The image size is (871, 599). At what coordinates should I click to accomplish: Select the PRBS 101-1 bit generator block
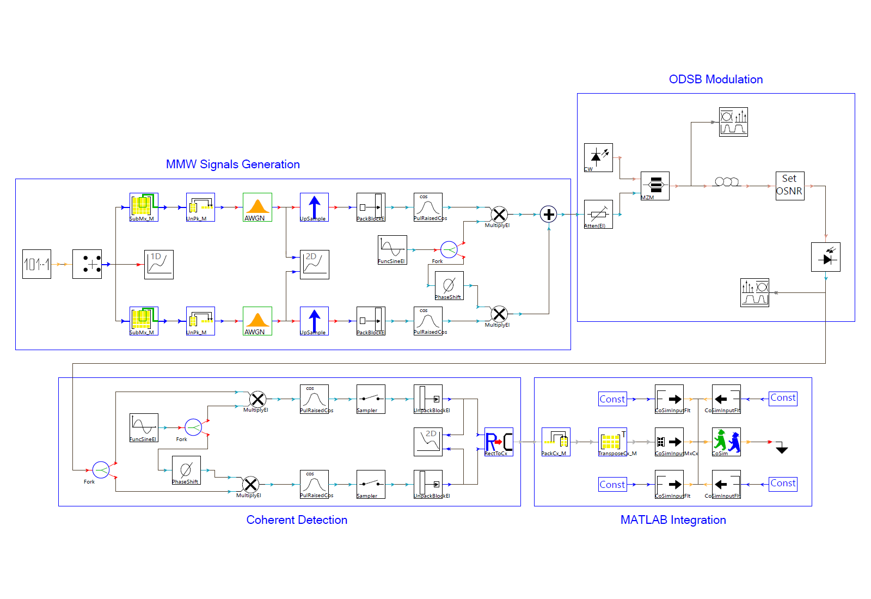(x=36, y=264)
